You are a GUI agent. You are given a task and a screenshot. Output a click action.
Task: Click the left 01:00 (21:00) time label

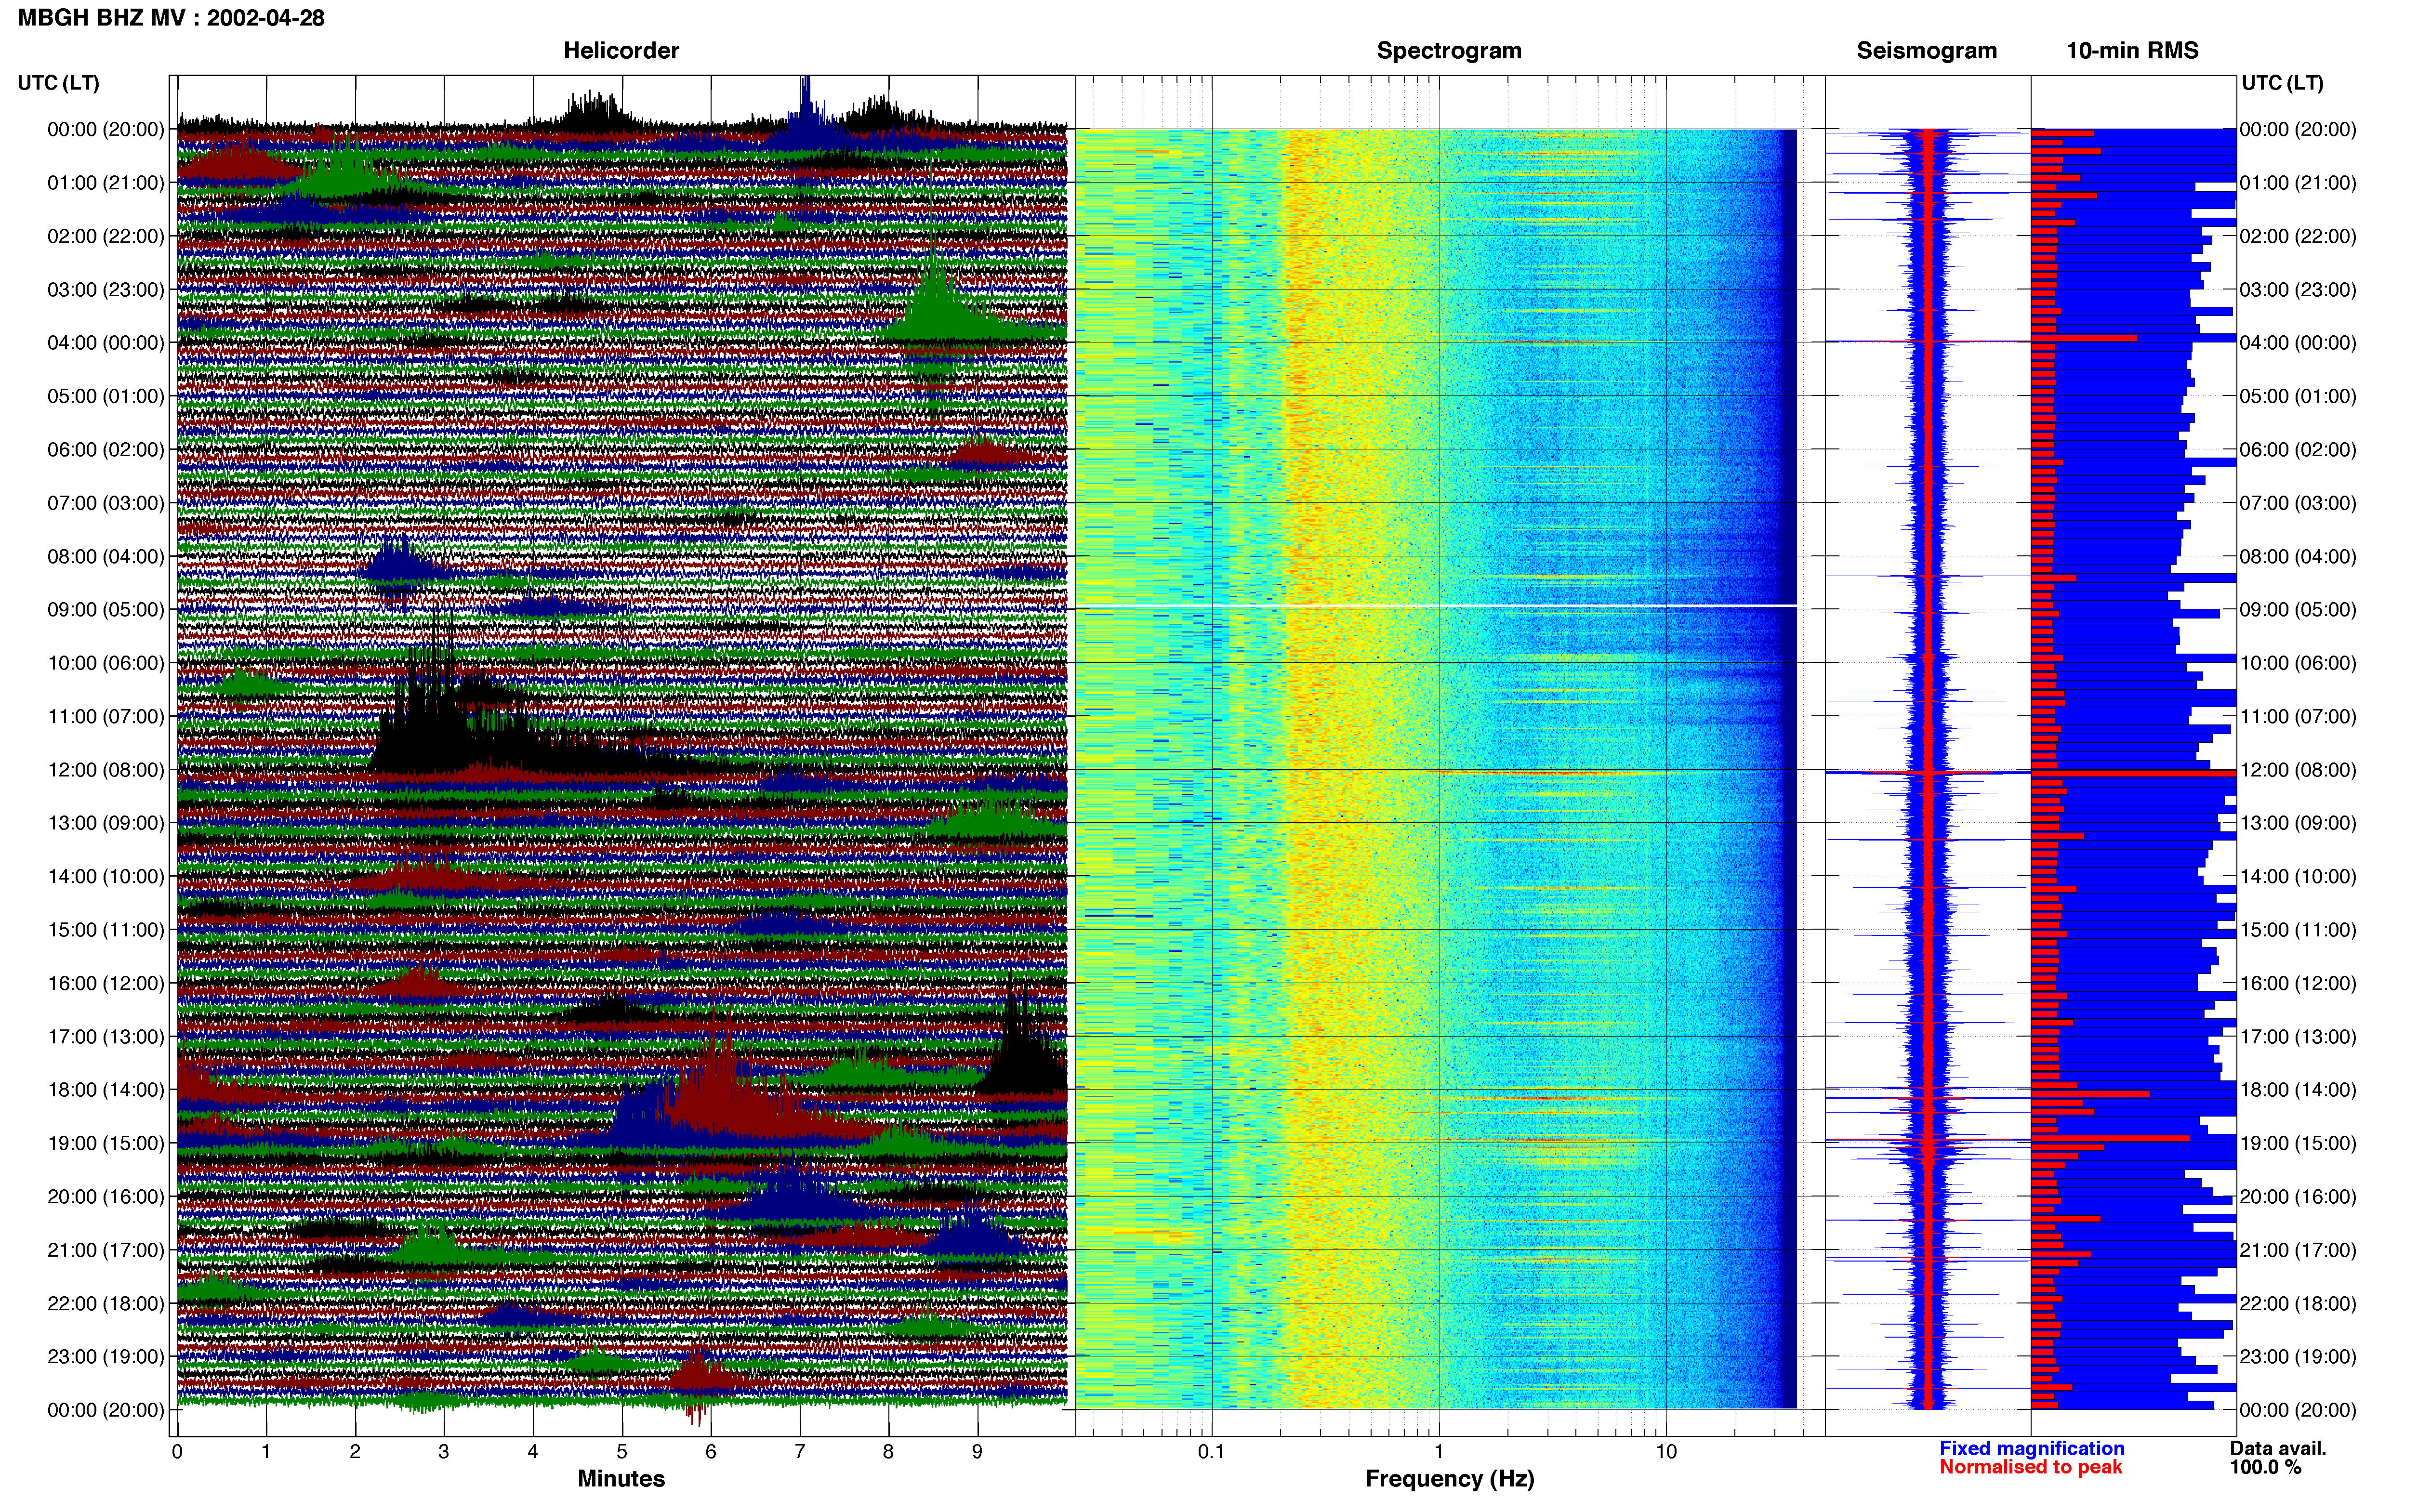click(x=105, y=182)
